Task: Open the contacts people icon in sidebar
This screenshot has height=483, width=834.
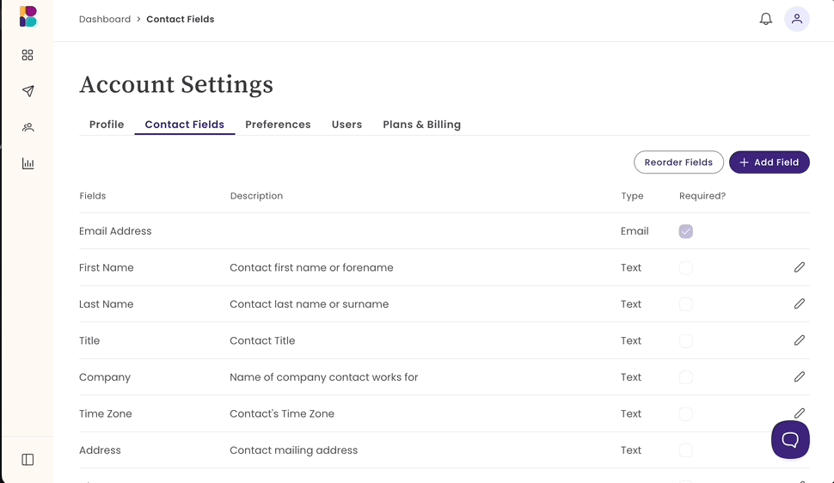Action: pyautogui.click(x=28, y=127)
